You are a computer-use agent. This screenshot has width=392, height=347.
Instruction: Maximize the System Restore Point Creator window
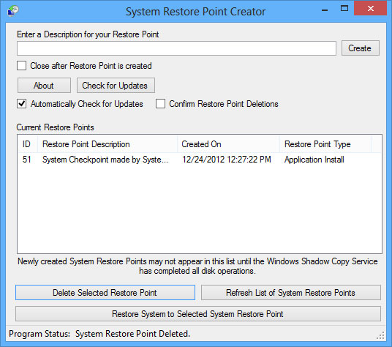(x=344, y=9)
